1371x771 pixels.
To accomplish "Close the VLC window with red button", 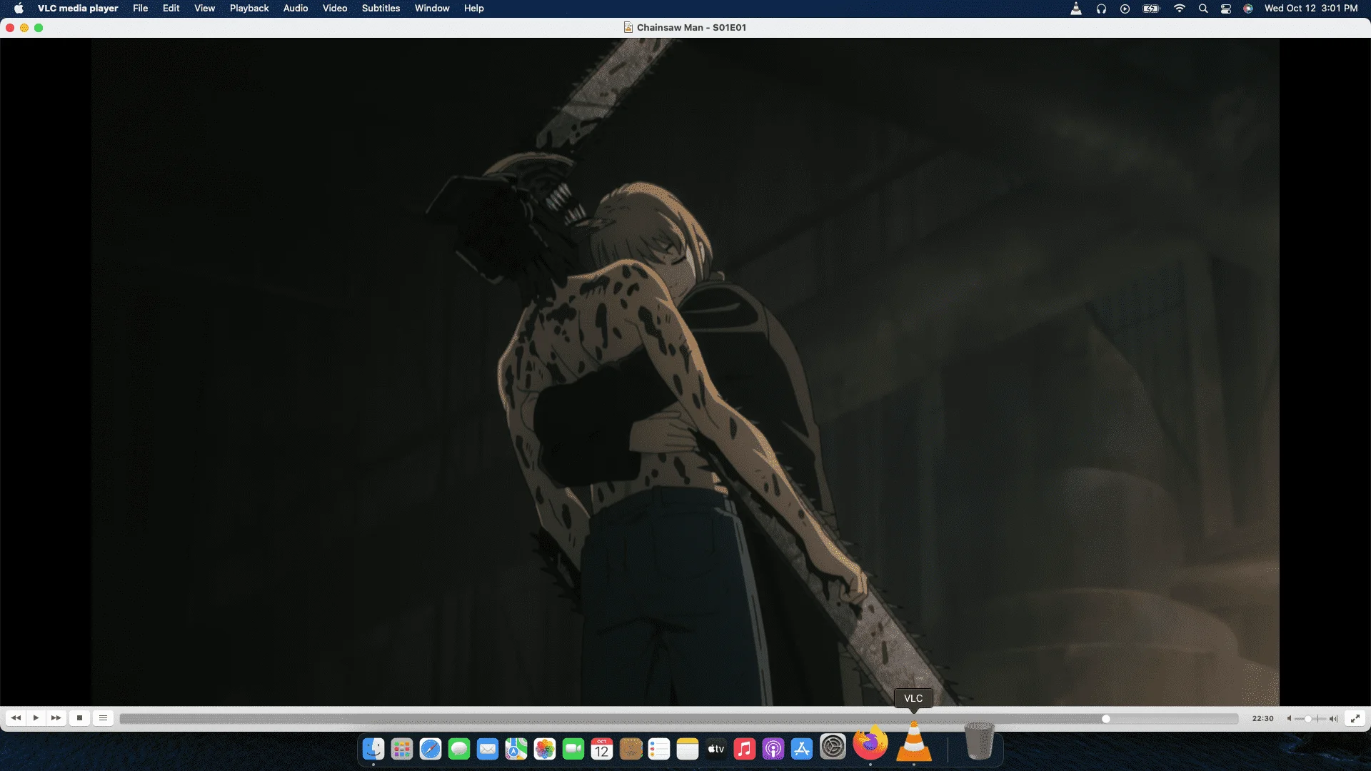I will [10, 28].
